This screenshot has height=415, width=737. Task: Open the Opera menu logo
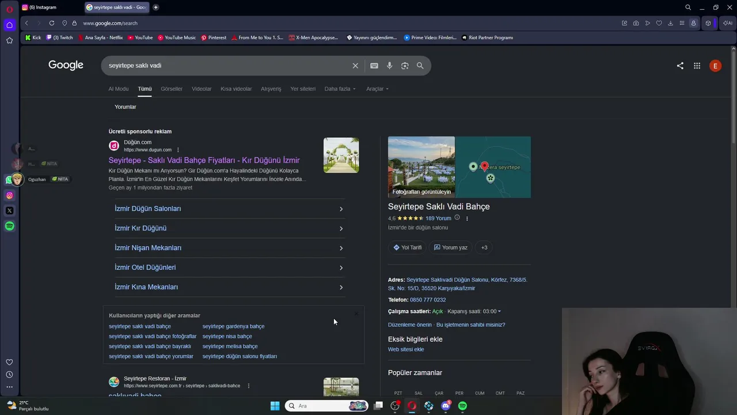tap(9, 9)
